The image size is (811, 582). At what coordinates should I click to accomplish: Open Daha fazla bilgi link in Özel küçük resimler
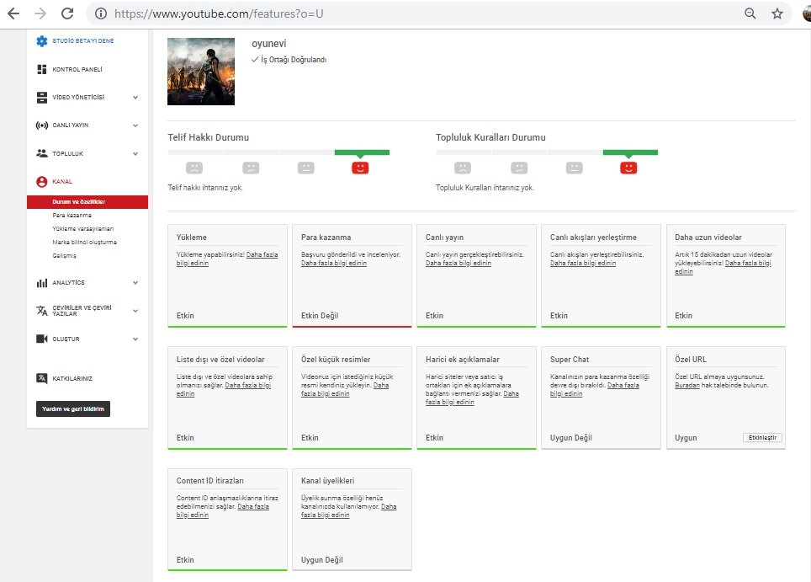325,394
